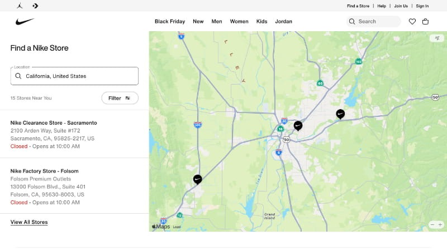Click the Sign In link
Viewport: 447px width, 250px height.
[422, 6]
